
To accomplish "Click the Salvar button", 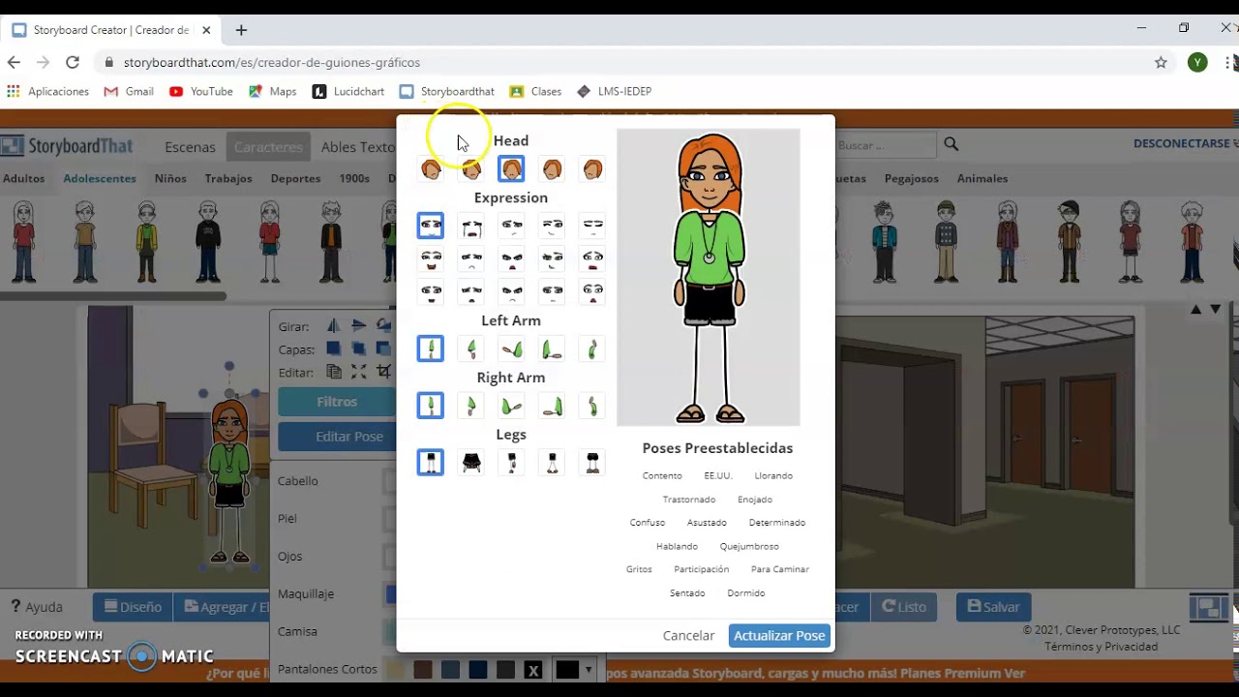I will (x=993, y=607).
